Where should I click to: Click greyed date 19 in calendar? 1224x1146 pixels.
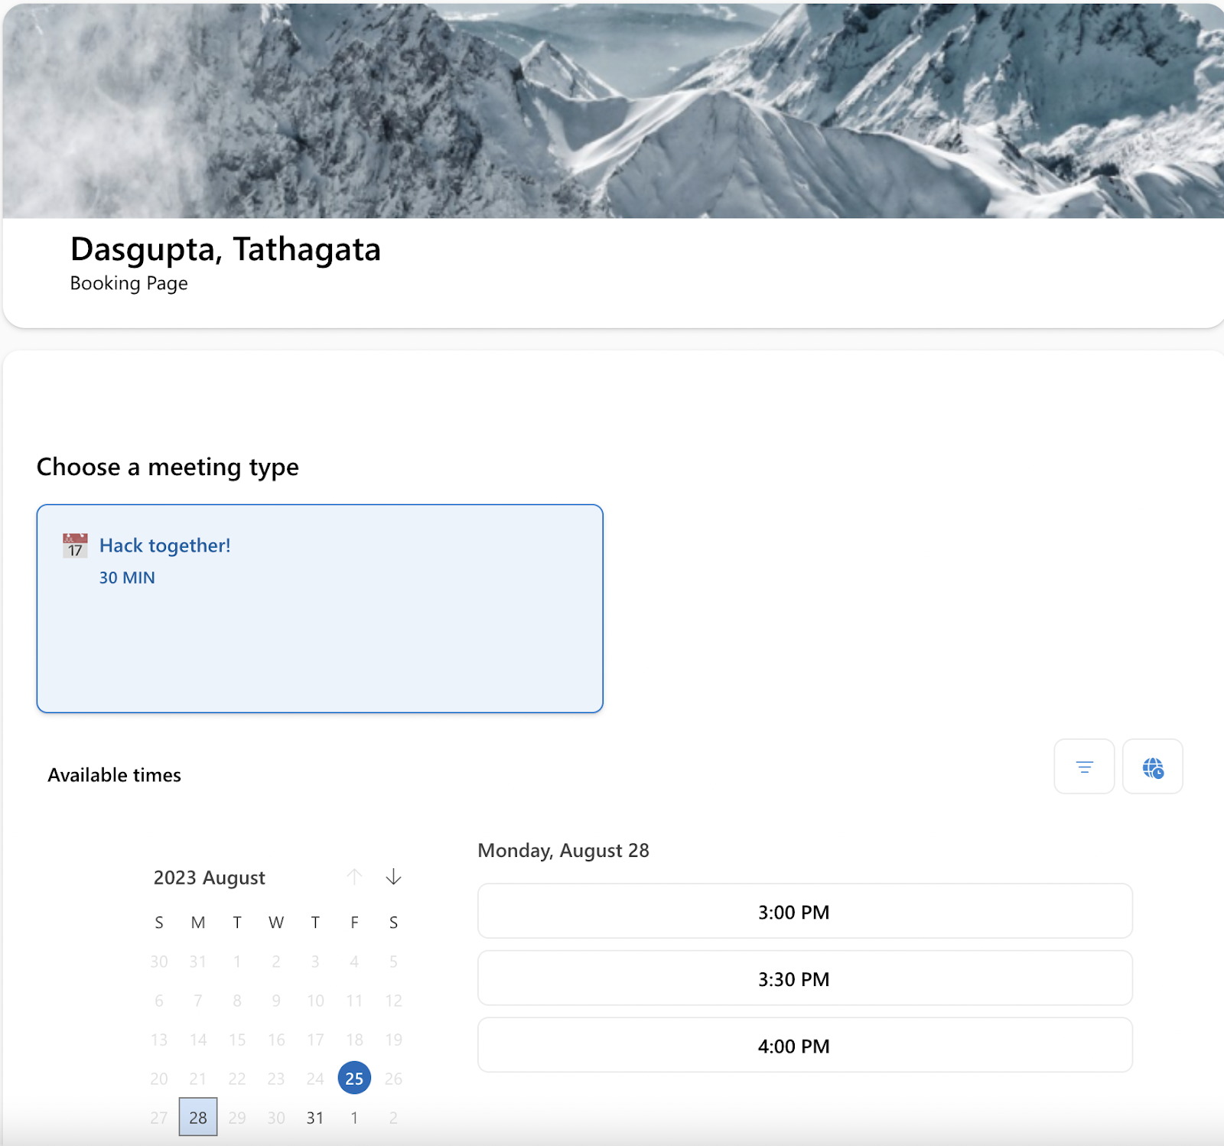[x=393, y=1040]
